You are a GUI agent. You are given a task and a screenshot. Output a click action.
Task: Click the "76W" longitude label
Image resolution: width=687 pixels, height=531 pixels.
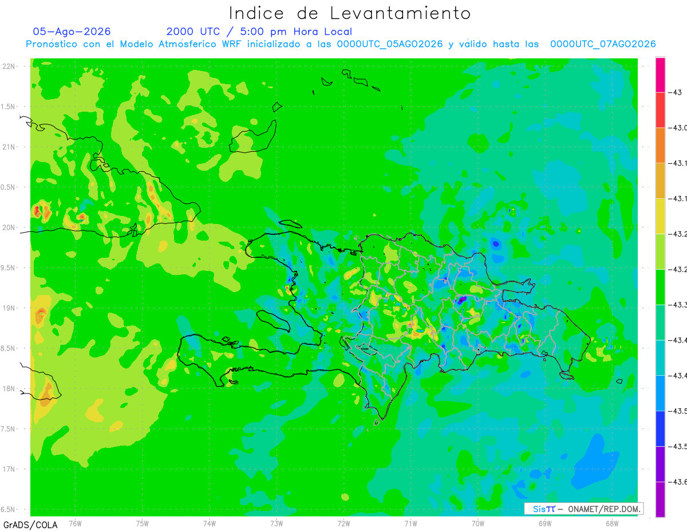75,523
